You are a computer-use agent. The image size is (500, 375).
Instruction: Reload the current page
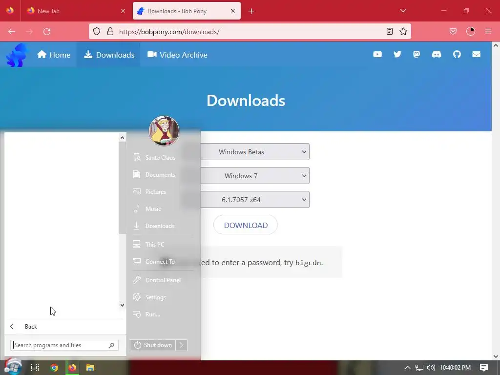tap(47, 32)
